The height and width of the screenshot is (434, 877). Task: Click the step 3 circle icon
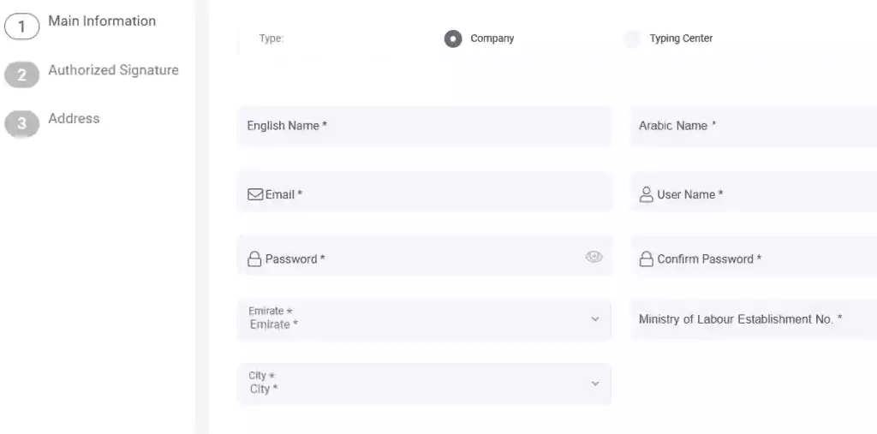coord(21,123)
